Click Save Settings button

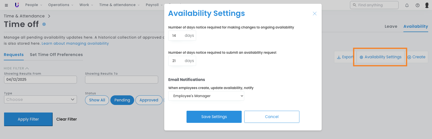(x=214, y=117)
